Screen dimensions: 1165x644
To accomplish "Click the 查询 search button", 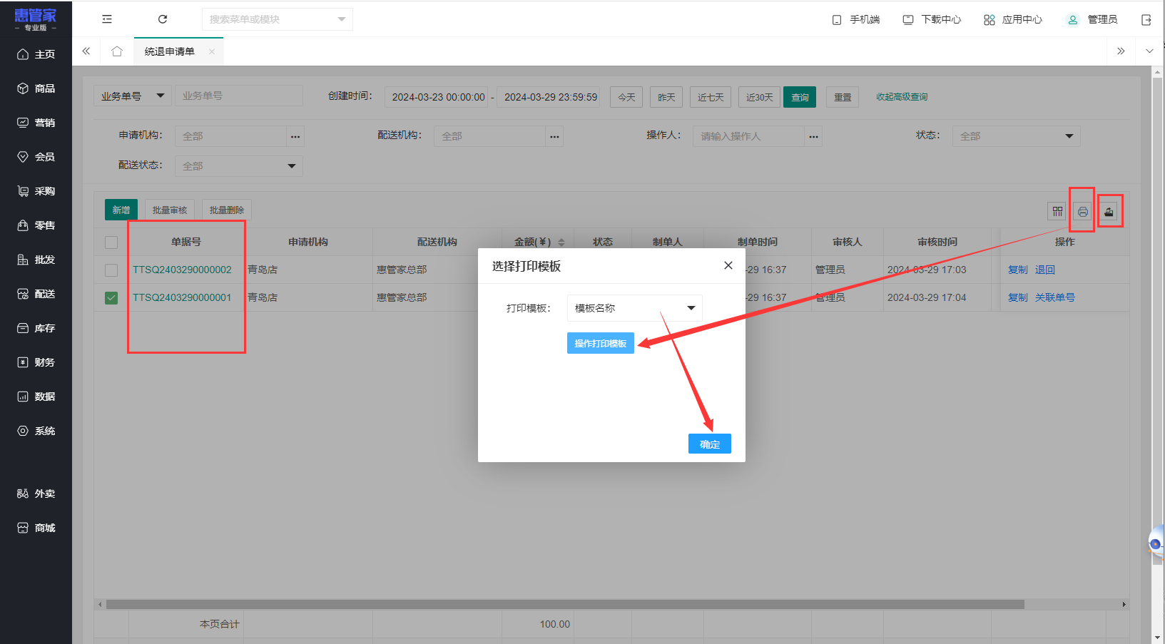I will tap(800, 97).
